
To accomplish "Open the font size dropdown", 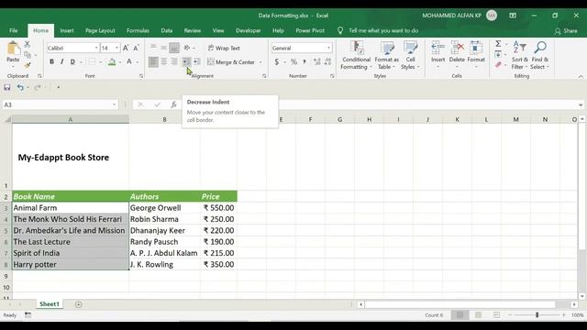I will coord(116,48).
